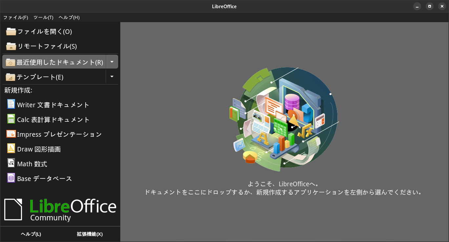
Task: Click the ヘルプ(L) button at bottom
Action: coord(31,234)
